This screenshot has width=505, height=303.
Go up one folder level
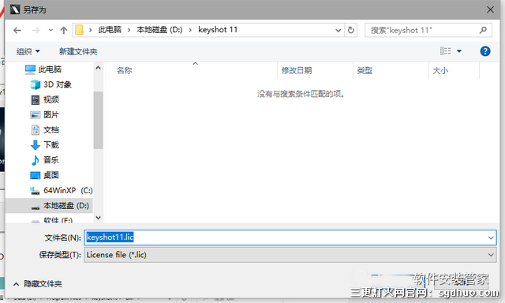(x=64, y=30)
